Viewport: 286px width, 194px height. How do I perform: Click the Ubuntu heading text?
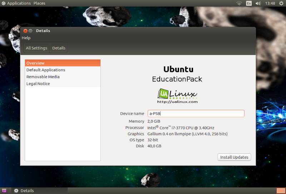[178, 69]
